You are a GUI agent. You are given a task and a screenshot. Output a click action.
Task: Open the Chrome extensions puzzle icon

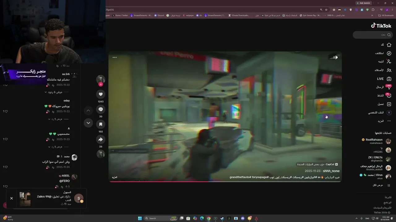coord(373,10)
